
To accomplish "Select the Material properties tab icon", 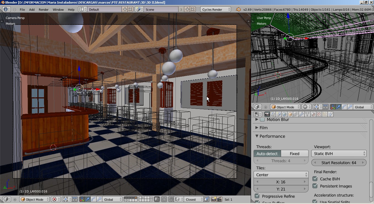I will (313, 114).
